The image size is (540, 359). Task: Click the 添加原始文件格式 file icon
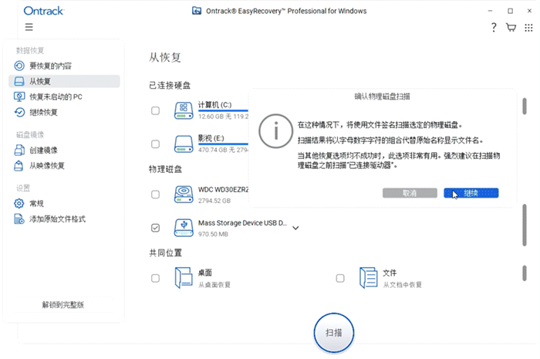[x=19, y=219]
